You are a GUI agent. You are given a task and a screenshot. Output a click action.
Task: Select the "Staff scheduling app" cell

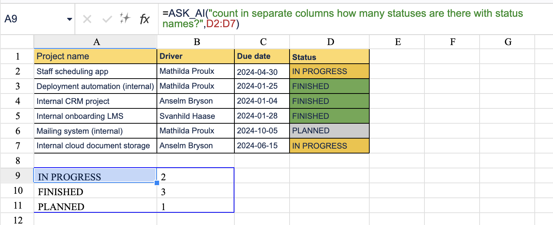pyautogui.click(x=95, y=71)
